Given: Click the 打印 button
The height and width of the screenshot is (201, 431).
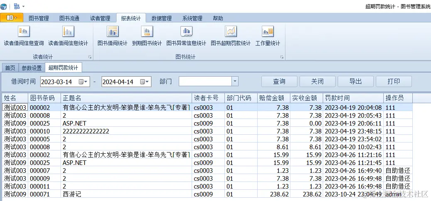Looking at the screenshot, I should (394, 81).
